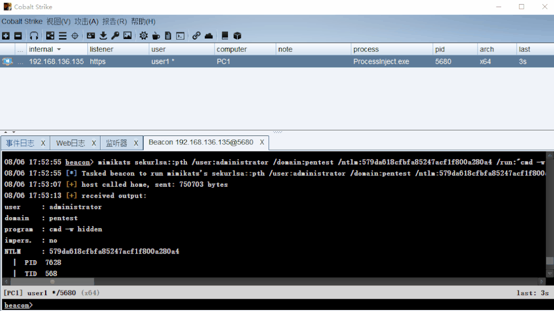Screen dimensions: 554x311
Task: Sort by the process column header
Action: 392,49
